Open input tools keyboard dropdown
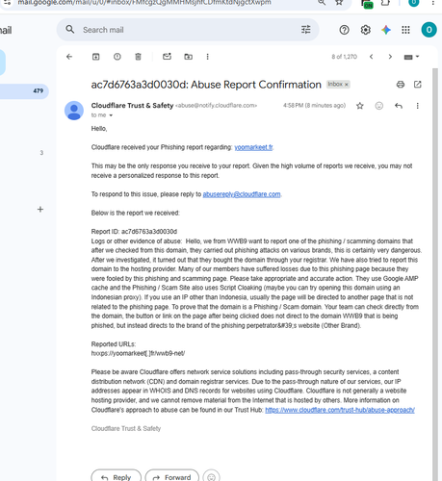This screenshot has height=481, width=442. (411, 57)
